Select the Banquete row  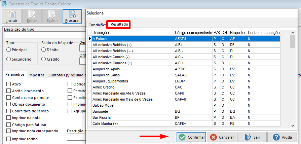[186, 111]
